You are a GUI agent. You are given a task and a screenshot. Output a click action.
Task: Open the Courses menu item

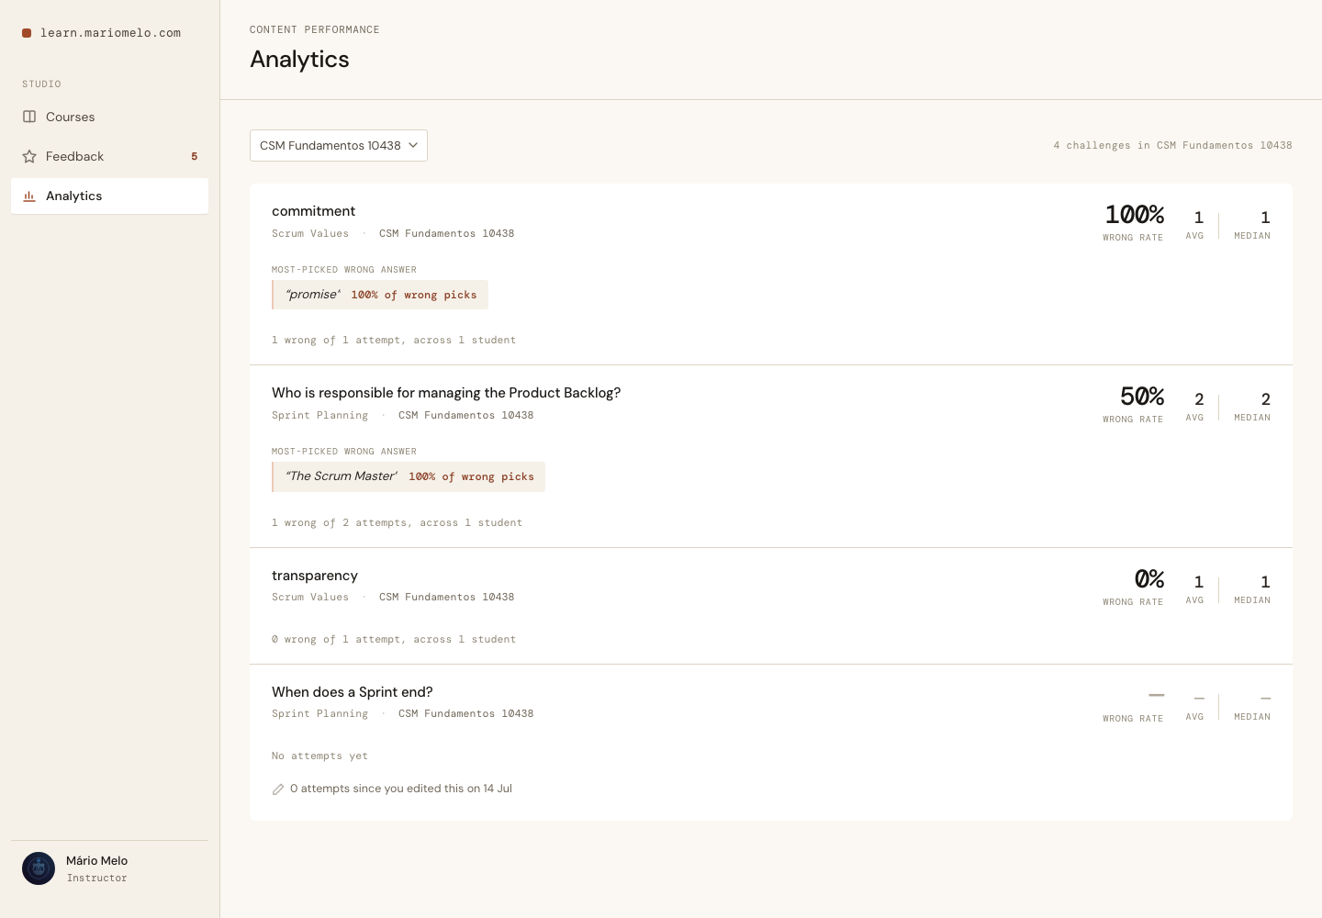[109, 117]
